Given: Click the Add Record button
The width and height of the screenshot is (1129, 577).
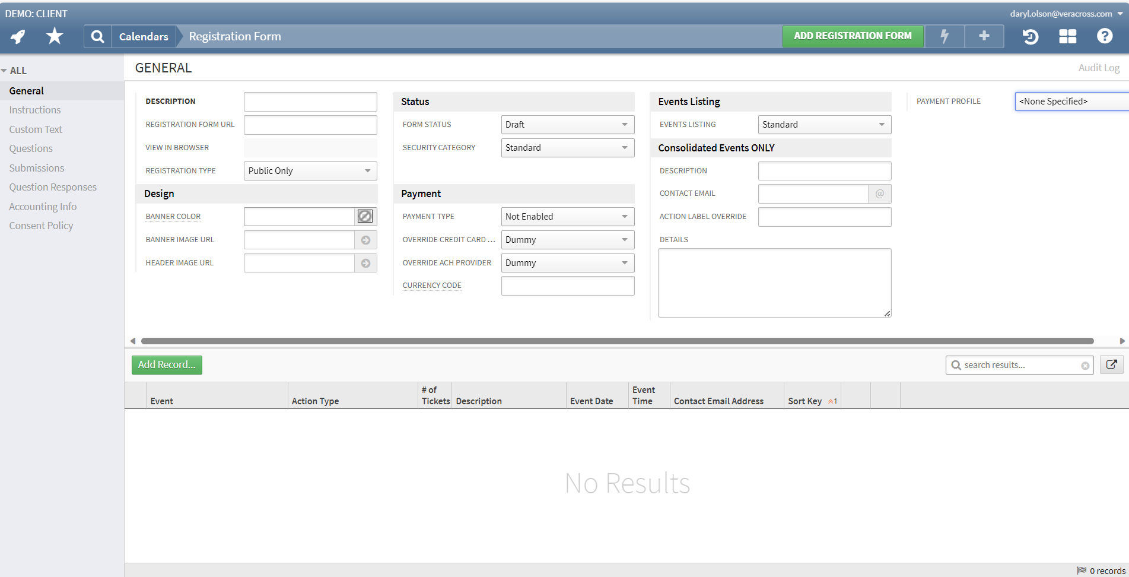Looking at the screenshot, I should click(x=167, y=364).
